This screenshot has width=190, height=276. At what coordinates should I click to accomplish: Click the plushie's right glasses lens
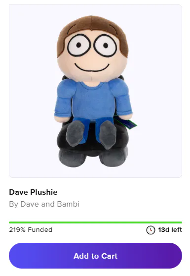click(x=105, y=46)
